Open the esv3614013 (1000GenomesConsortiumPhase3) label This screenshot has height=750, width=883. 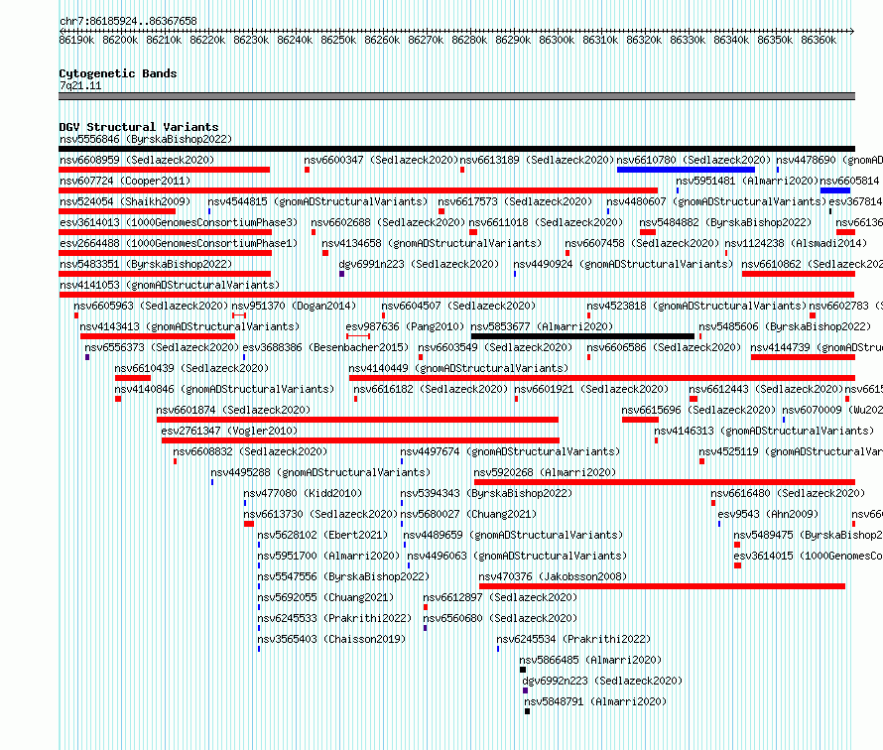[x=179, y=222]
